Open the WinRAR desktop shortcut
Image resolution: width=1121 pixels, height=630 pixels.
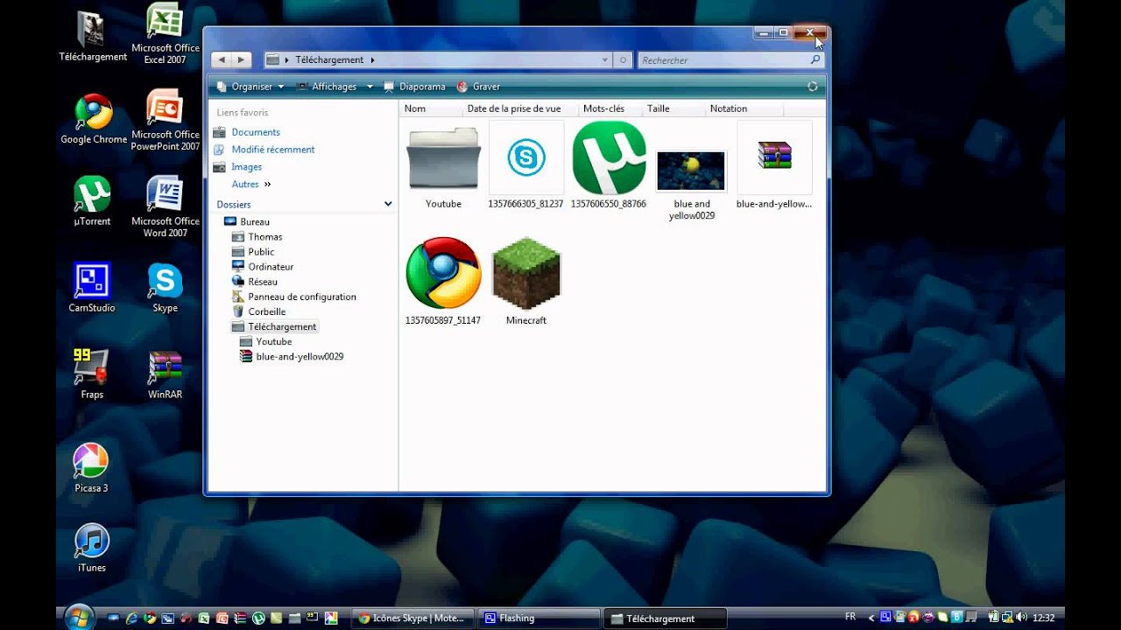(x=165, y=374)
